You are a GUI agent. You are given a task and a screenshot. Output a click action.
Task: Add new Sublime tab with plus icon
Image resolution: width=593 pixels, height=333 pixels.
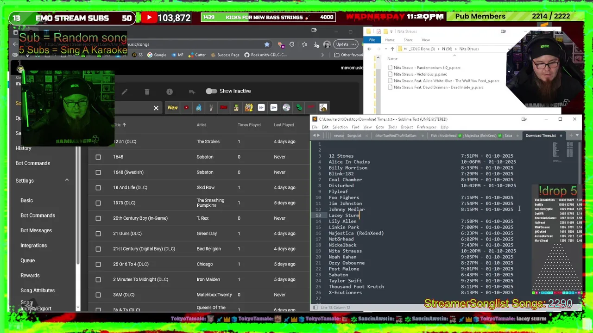coord(571,136)
